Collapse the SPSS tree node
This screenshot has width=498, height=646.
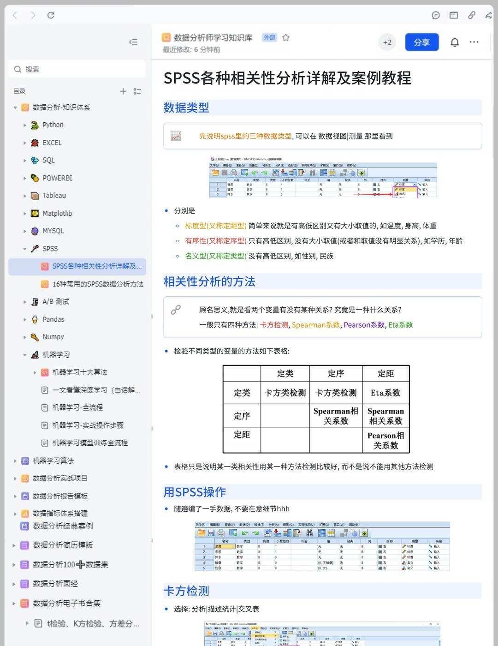pos(25,249)
